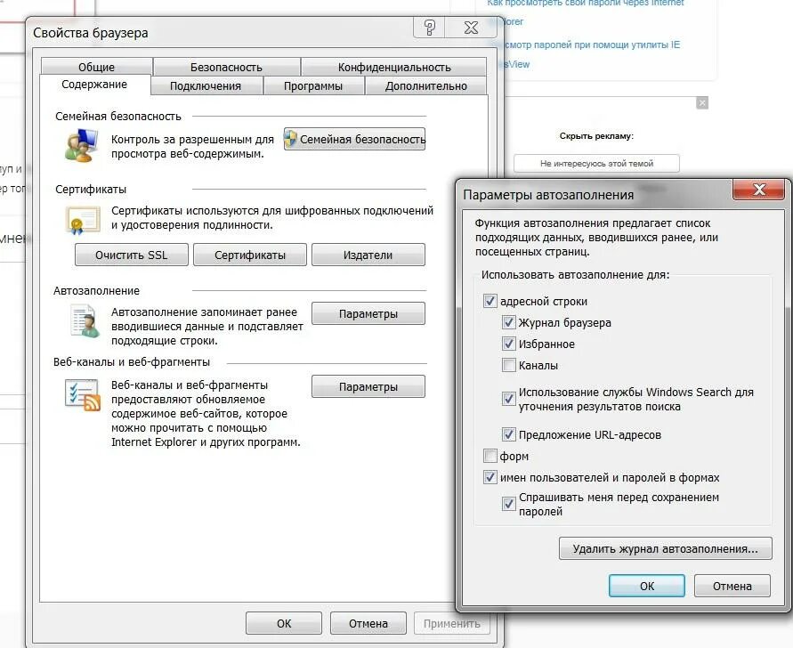The width and height of the screenshot is (793, 648).
Task: Confirm autofill settings with ОК
Action: click(647, 586)
